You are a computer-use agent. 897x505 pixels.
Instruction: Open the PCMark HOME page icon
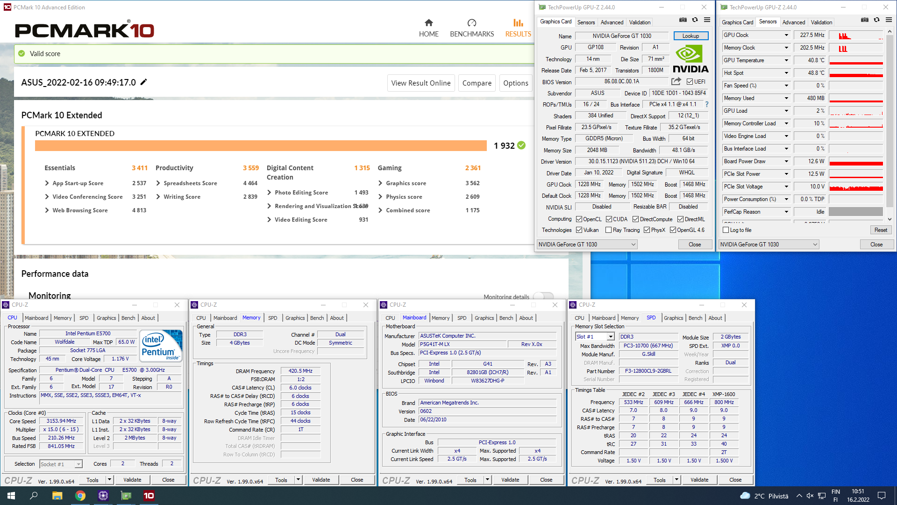[428, 22]
